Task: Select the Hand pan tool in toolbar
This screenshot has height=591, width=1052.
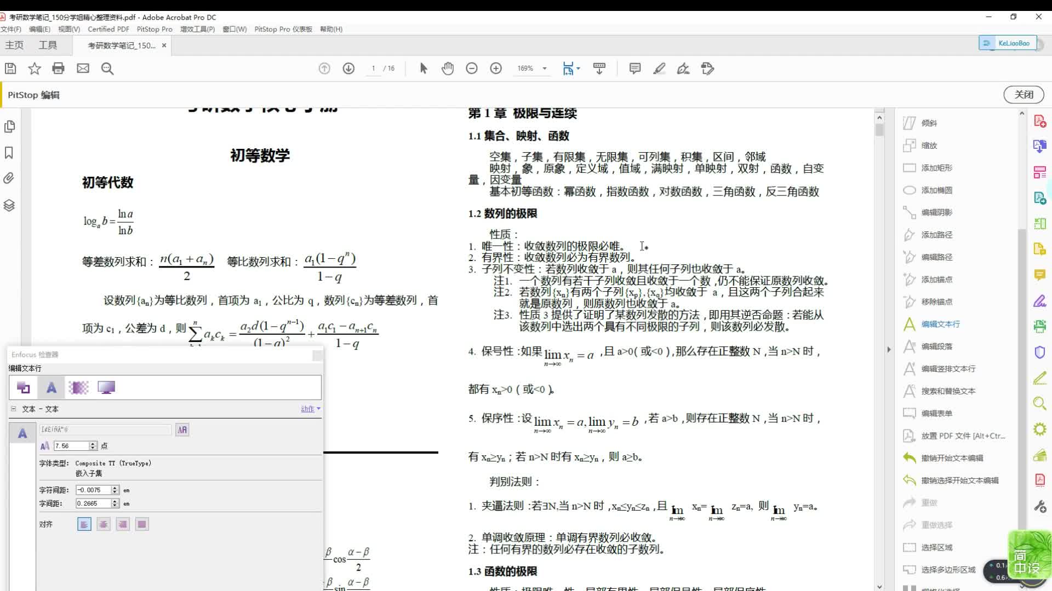Action: tap(448, 68)
